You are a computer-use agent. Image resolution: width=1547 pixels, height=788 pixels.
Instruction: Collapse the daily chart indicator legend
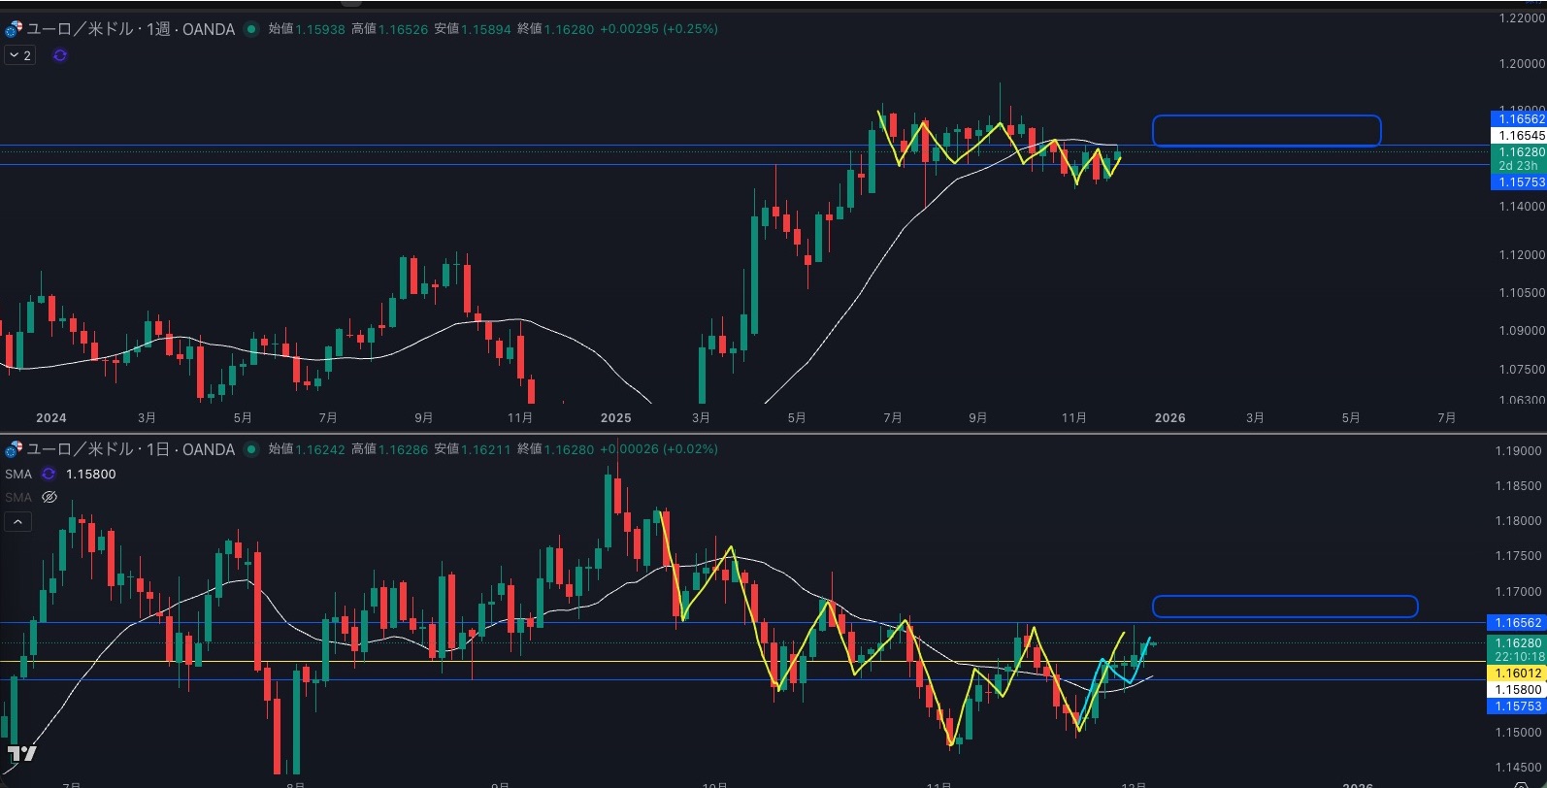click(x=18, y=522)
